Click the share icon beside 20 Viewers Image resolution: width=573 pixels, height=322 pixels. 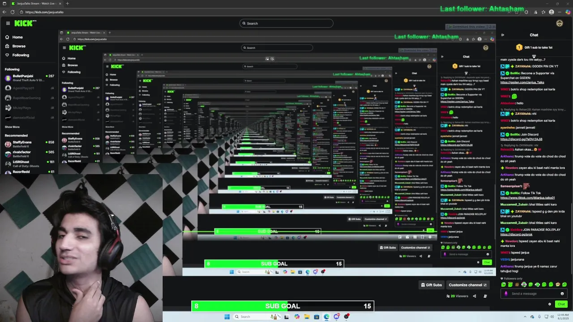coord(475,296)
